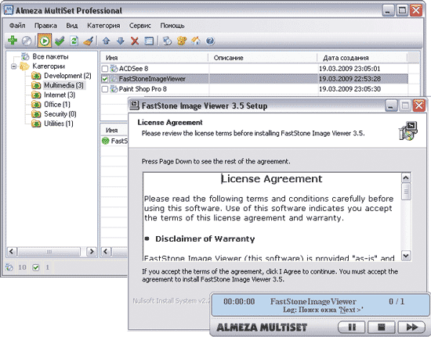This screenshot has width=431, height=337.
Task: Click the Disclaimer of Warranty heading
Action: pos(205,238)
